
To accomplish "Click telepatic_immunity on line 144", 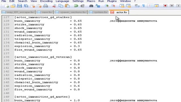I will pos(32,79).
